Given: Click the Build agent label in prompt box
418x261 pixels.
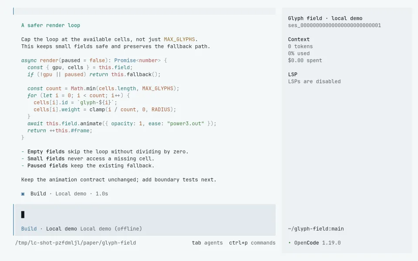Looking at the screenshot, I should (29, 229).
